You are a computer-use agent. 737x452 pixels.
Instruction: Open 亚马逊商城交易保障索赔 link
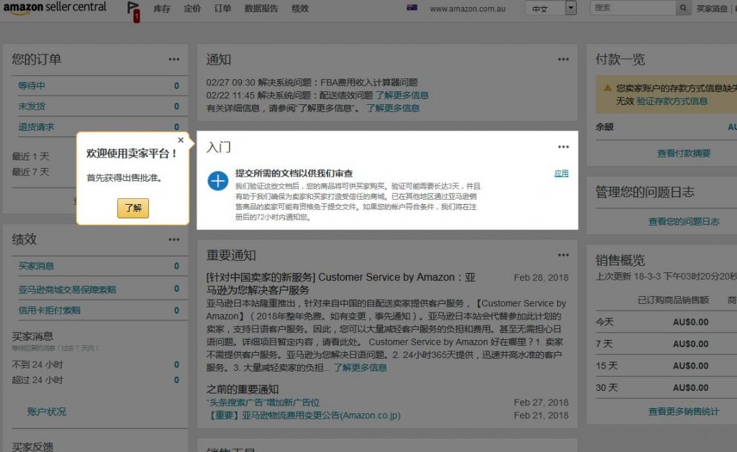tap(67, 290)
